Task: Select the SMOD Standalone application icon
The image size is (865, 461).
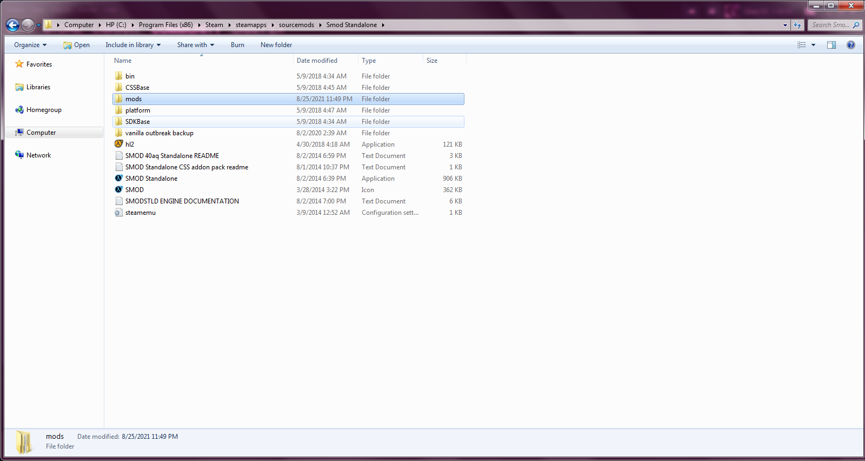Action: 119,179
